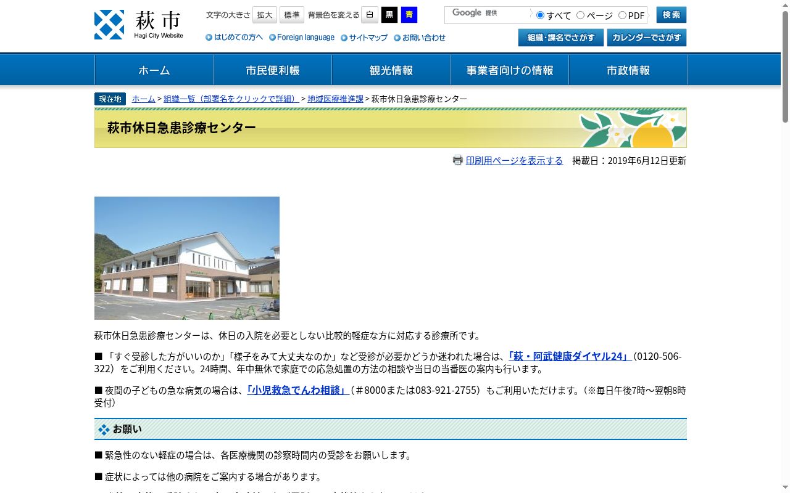Open 市政情報 menu tab
Screen dimensions: 790x493
628,70
